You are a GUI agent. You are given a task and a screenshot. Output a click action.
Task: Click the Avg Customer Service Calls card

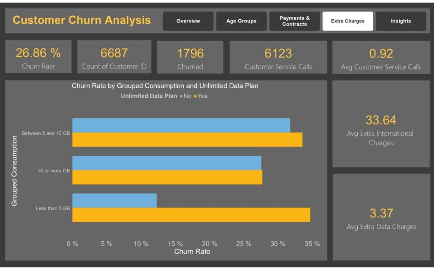tap(381, 57)
